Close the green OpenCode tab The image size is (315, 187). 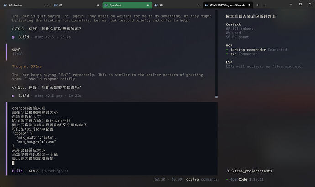pos(148,5)
